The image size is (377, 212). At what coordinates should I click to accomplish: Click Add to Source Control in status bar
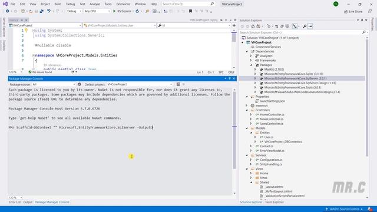344,209
